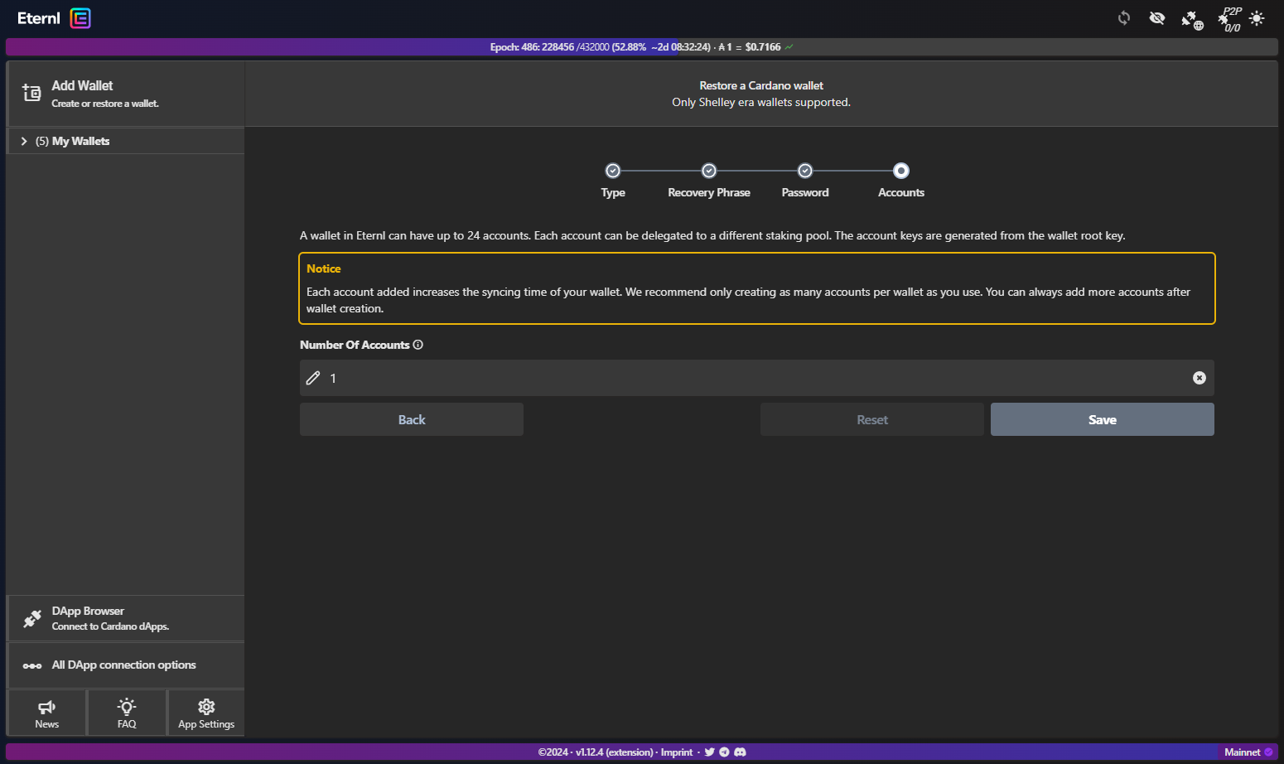Expand the My Wallets chevron
Screen dimensions: 1284x764
(24, 142)
